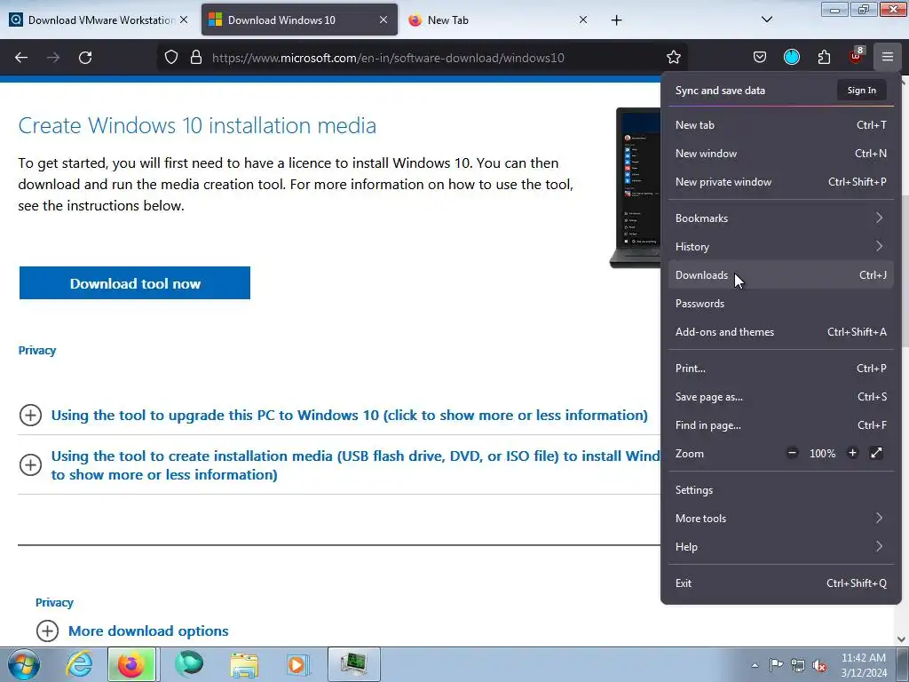The height and width of the screenshot is (682, 909).
Task: Open the taskbar clock and date
Action: tap(863, 665)
